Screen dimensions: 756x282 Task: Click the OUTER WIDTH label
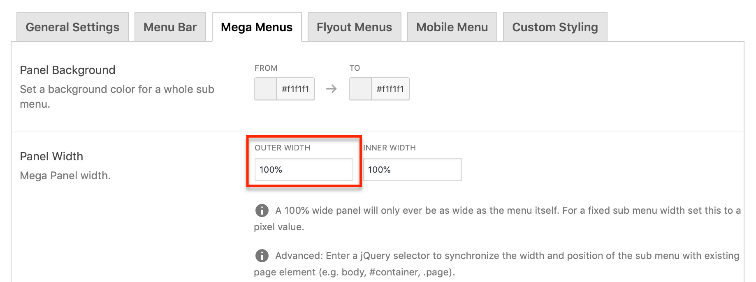pos(282,148)
